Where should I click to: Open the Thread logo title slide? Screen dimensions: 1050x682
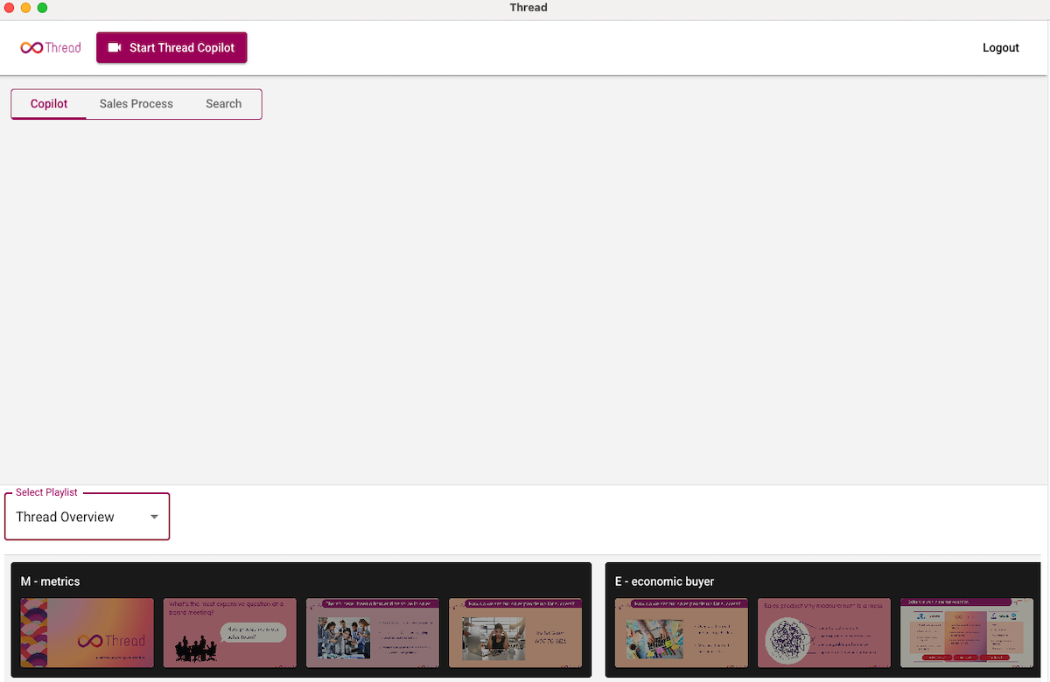[x=87, y=633]
